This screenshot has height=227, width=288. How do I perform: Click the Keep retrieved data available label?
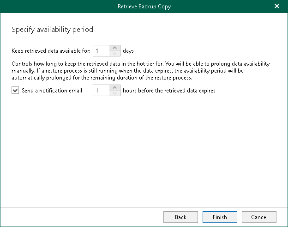pyautogui.click(x=51, y=50)
